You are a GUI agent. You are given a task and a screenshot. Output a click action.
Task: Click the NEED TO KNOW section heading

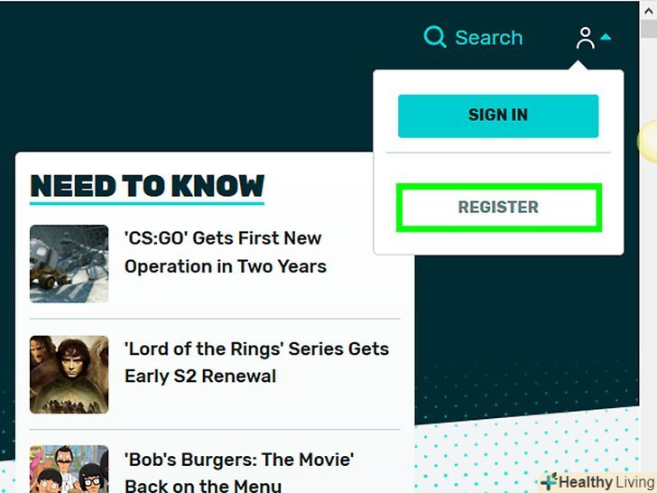(147, 187)
